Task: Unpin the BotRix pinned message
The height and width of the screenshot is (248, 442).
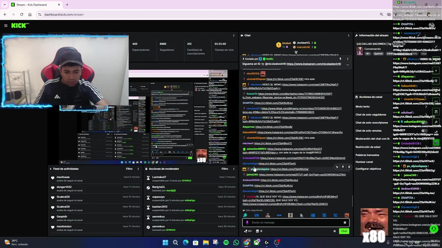Action: (x=340, y=59)
